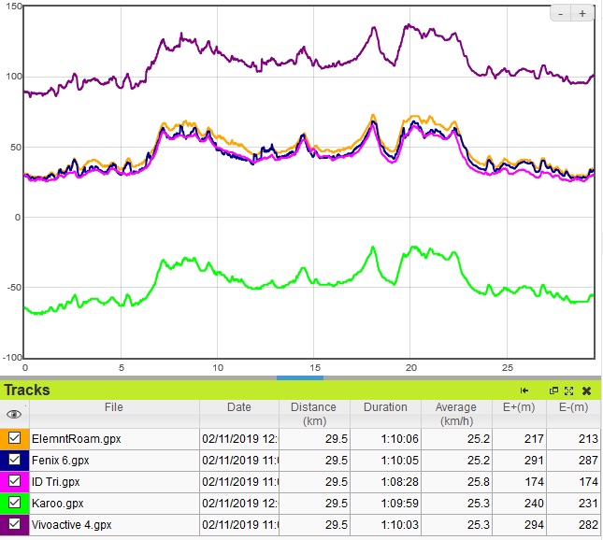Close the Tracks panel with the X icon
The height and width of the screenshot is (540, 603).
586,391
